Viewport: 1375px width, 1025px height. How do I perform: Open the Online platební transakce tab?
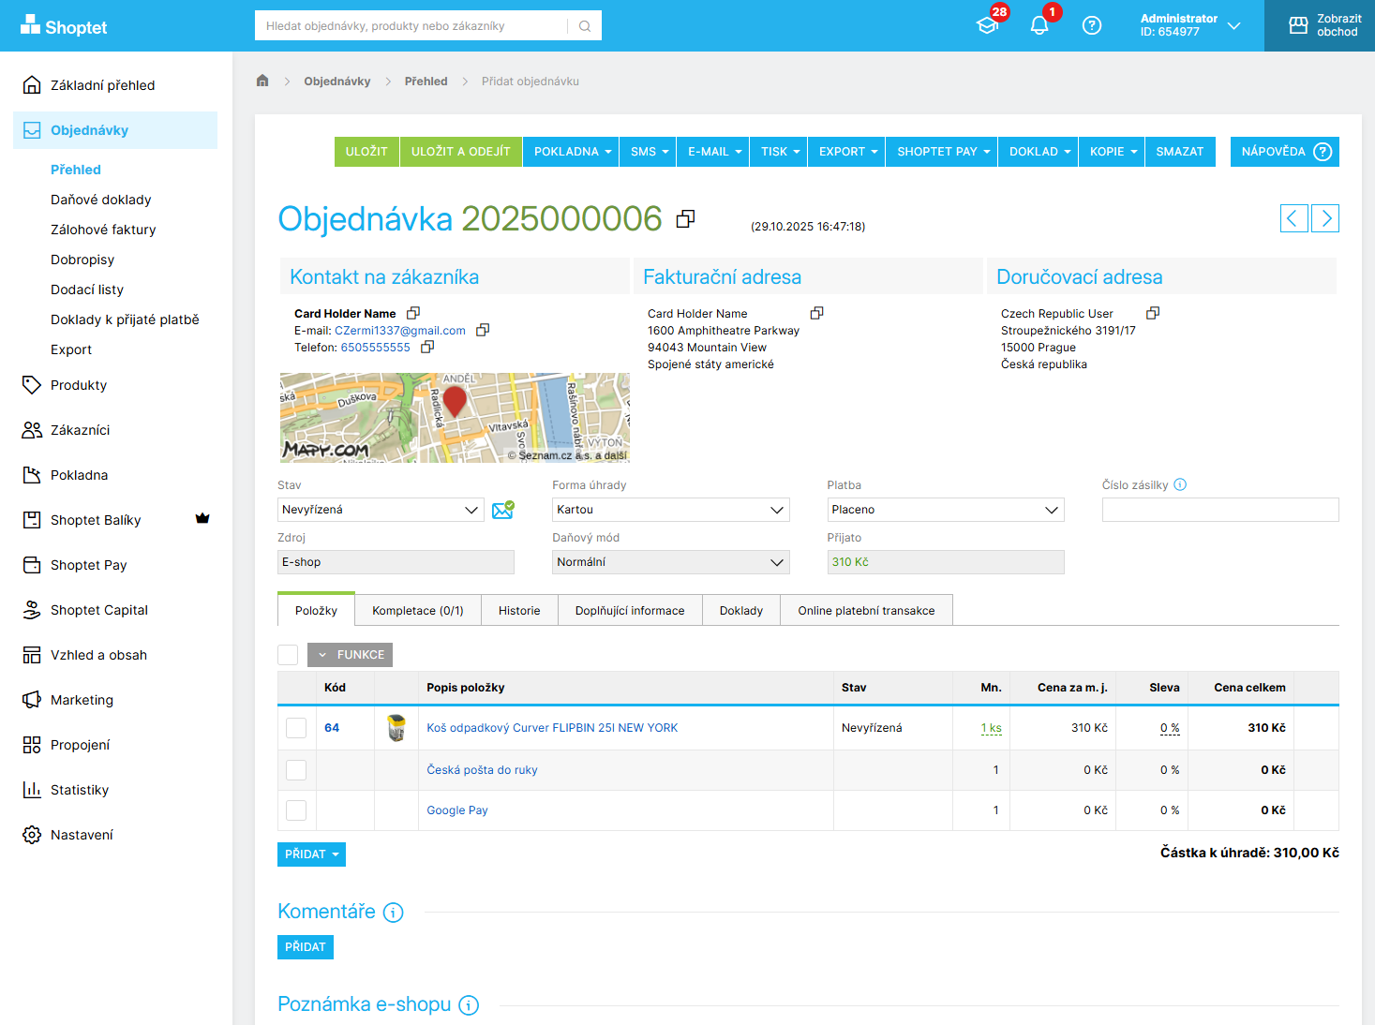click(x=866, y=611)
